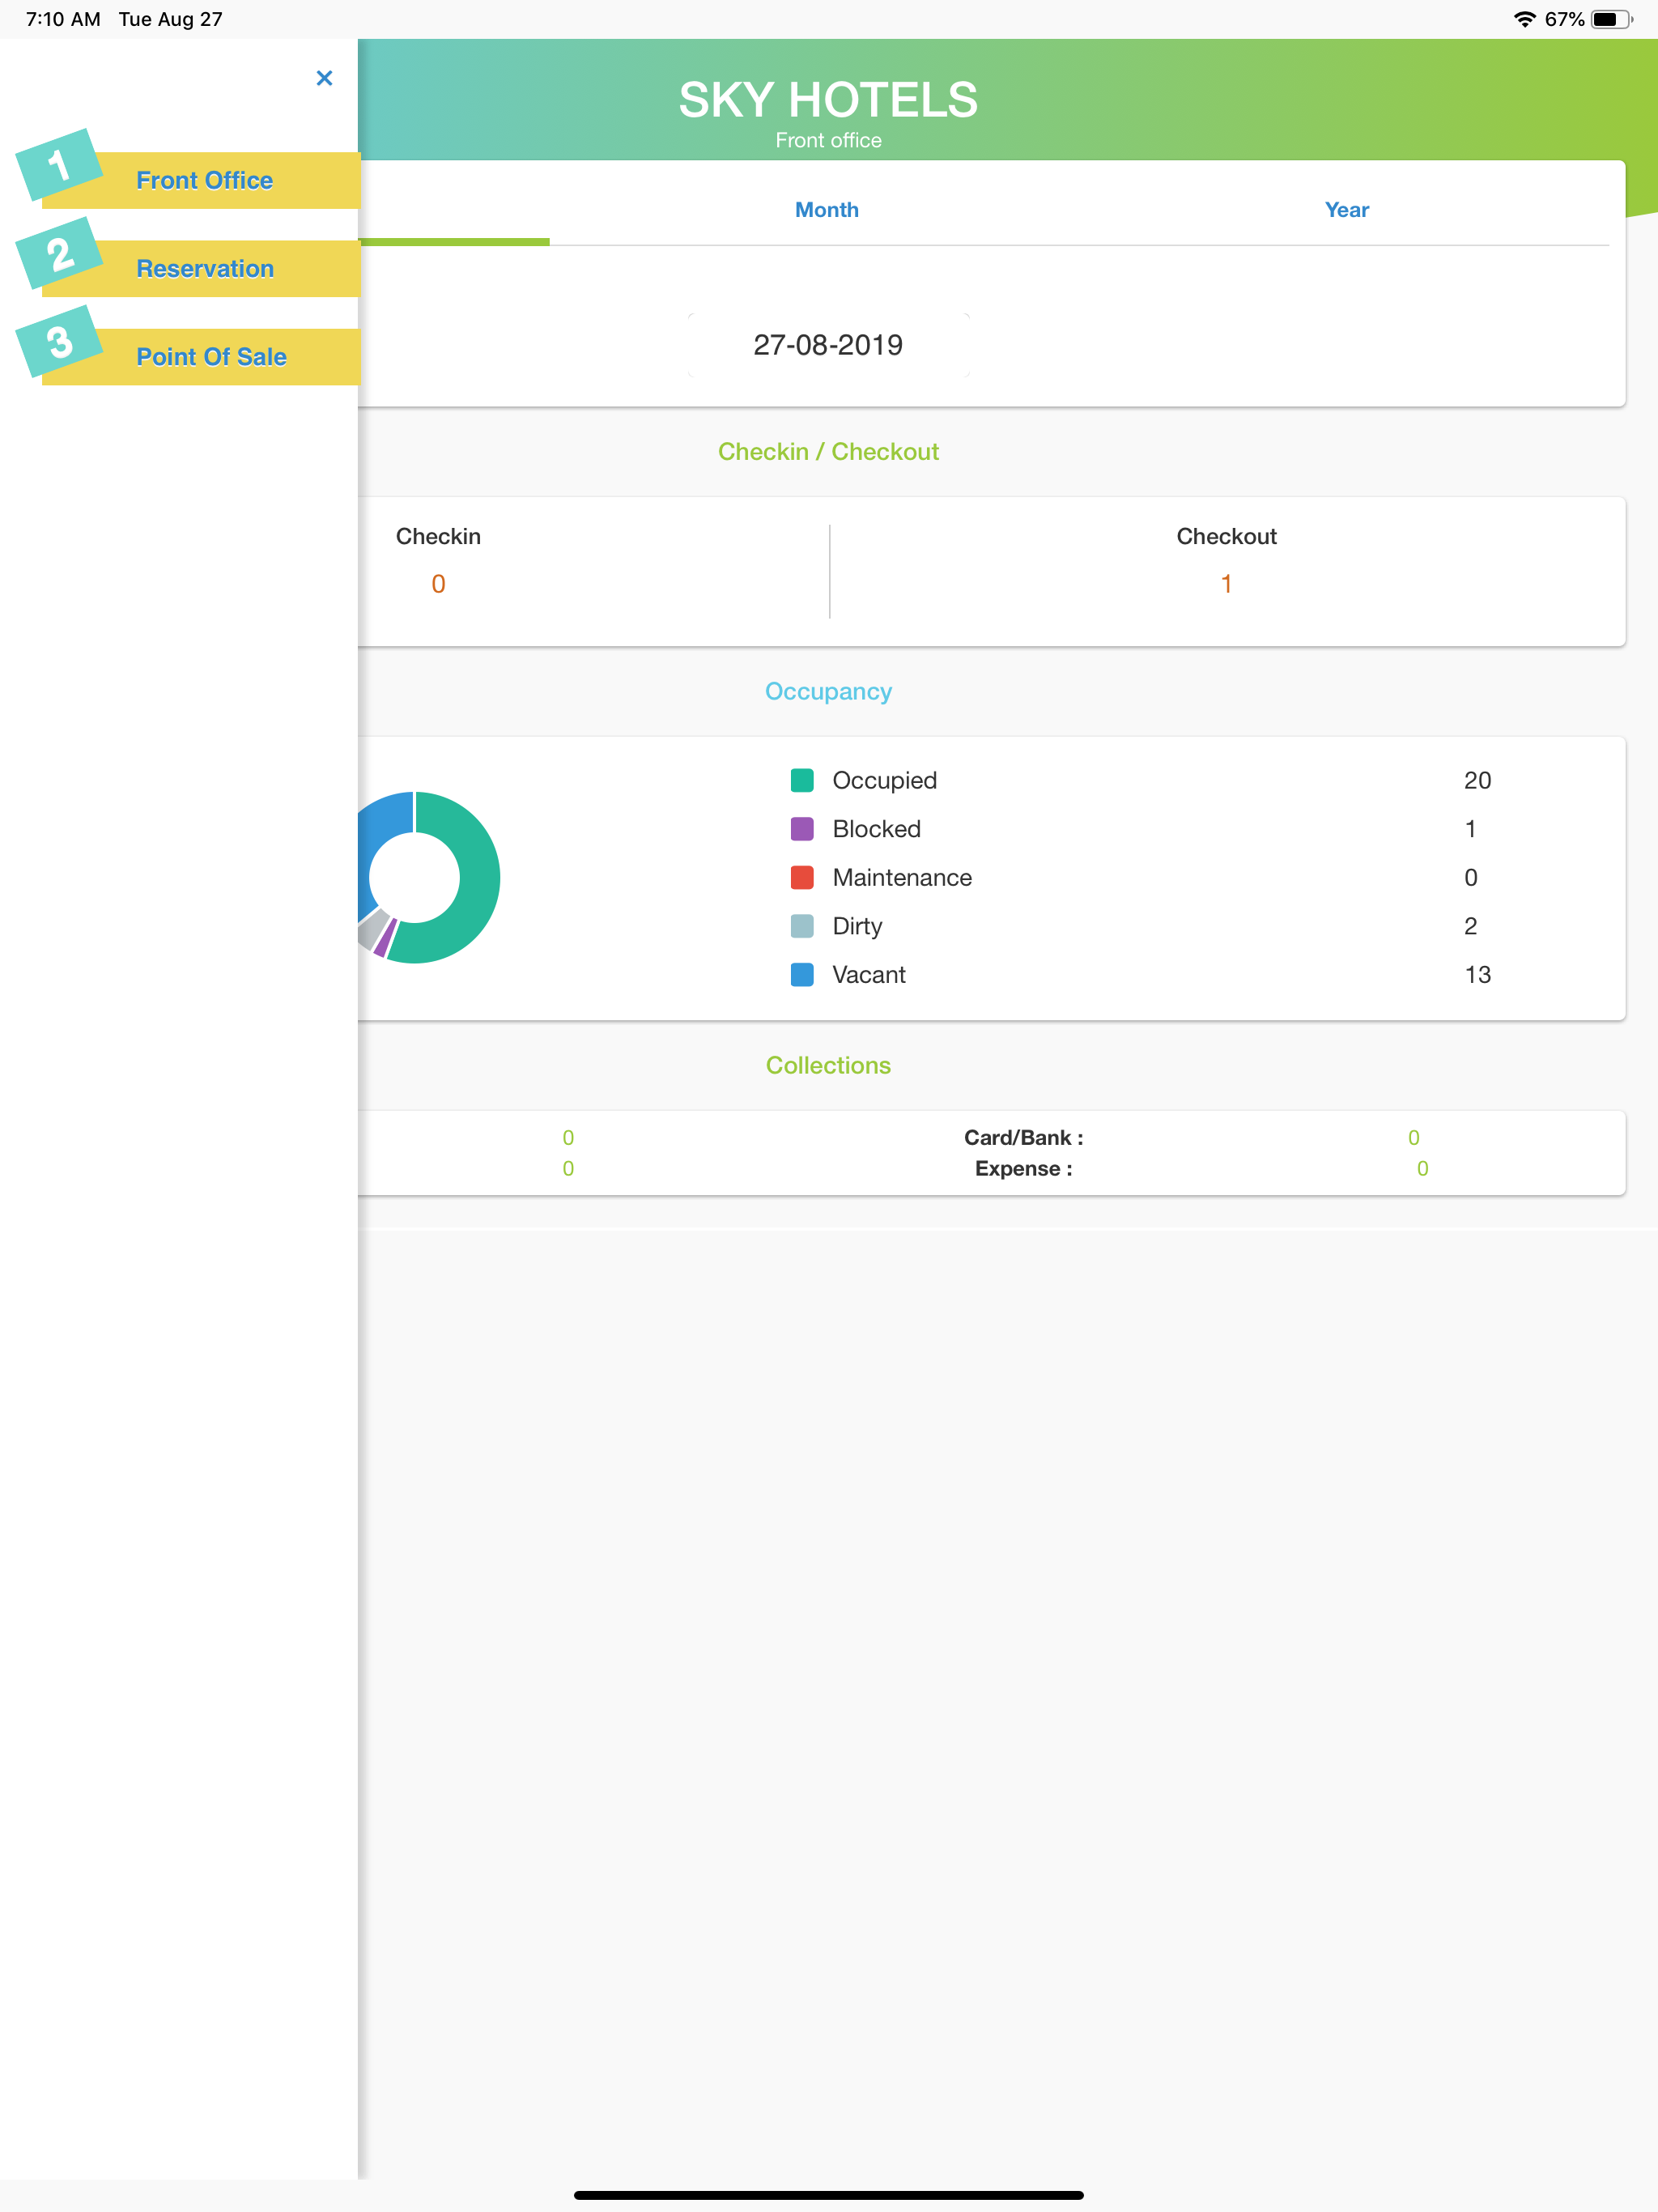Tap the 27-08-2019 date field
Screen dimensions: 1658x2212
coord(828,345)
